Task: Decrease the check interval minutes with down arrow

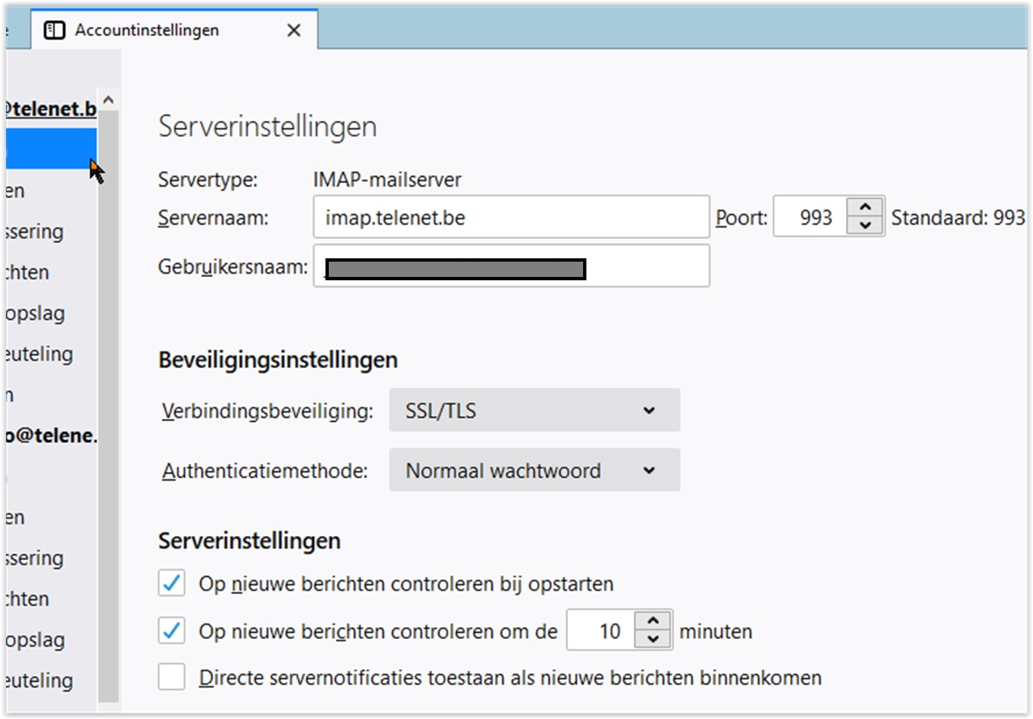Action: tap(653, 639)
